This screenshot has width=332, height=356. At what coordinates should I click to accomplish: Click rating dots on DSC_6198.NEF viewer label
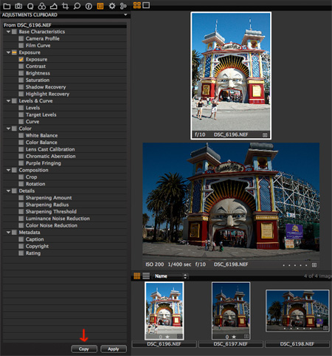click(x=295, y=265)
